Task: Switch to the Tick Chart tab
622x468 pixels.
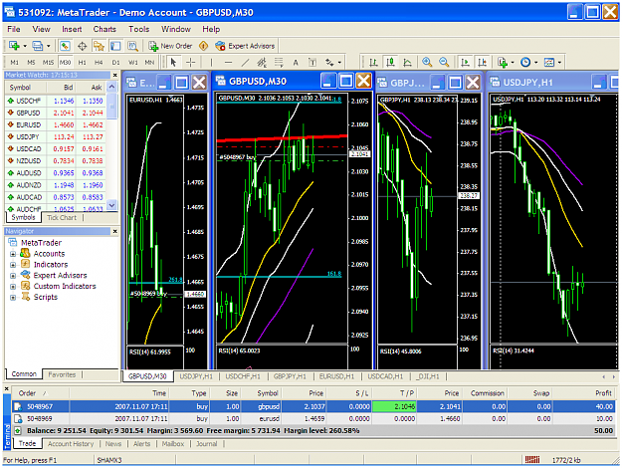Action: coord(62,217)
